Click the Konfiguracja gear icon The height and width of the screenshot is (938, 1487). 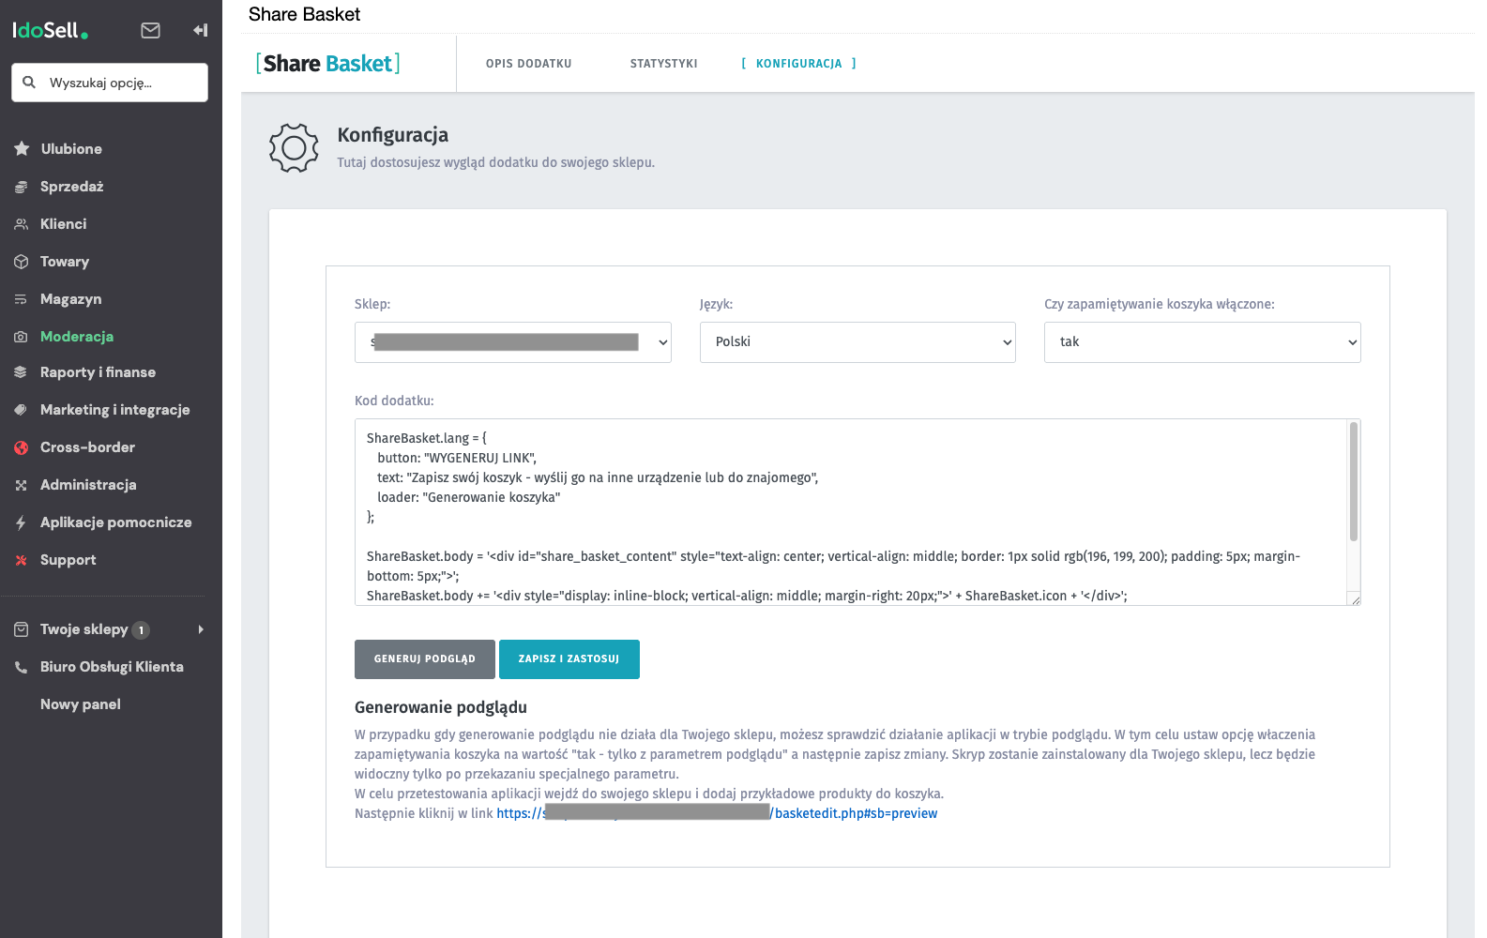[x=294, y=148]
